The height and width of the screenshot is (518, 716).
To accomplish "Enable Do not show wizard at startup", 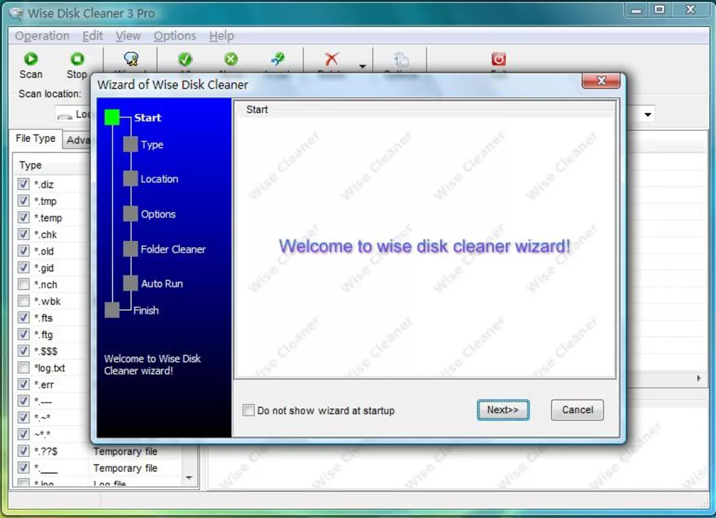I will (249, 411).
